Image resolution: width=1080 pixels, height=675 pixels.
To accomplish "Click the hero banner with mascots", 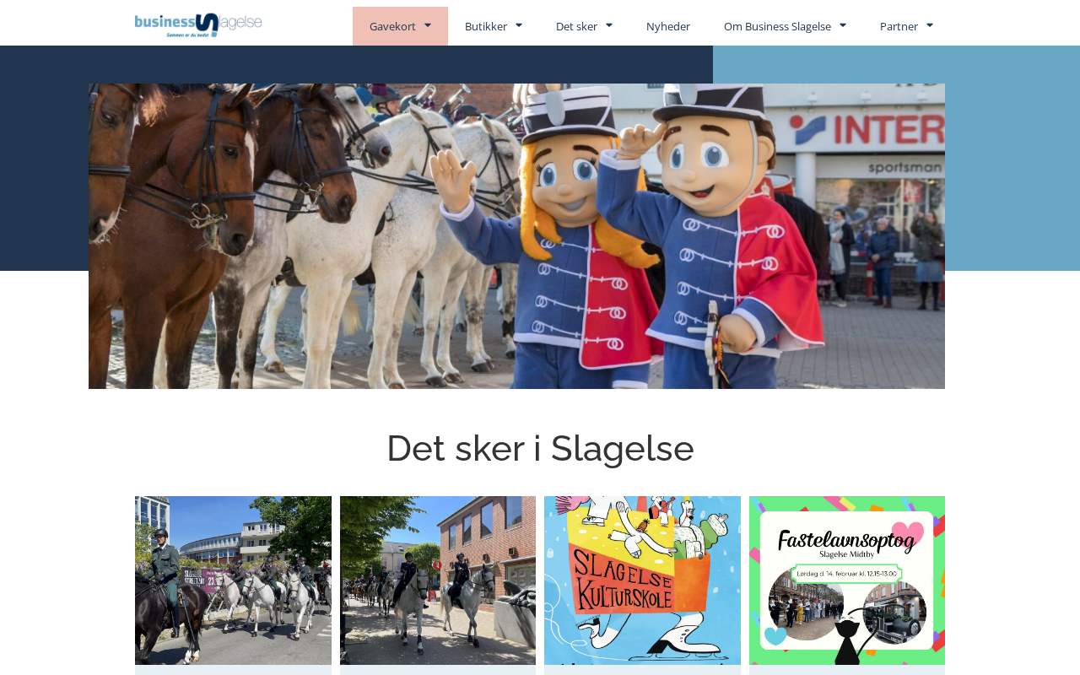I will [516, 236].
